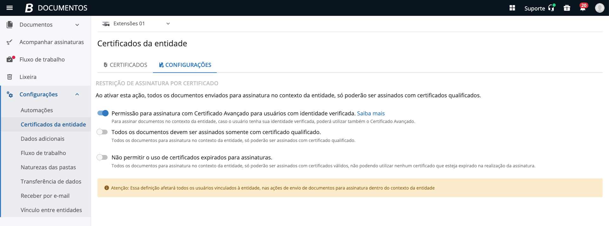Screen dimensions: 609x226
Task: Disable the Certificado Avançado permission toggle
Action: (103, 113)
